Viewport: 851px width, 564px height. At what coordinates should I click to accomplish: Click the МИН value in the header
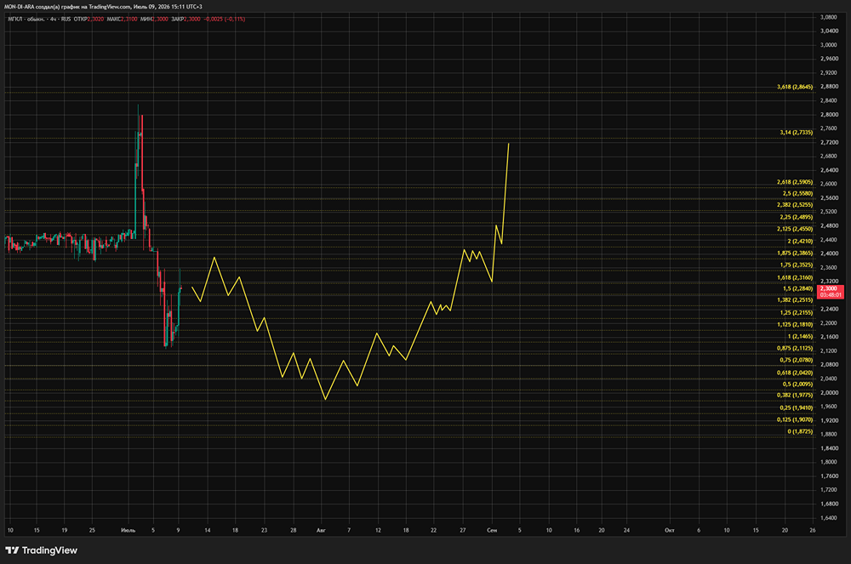(160, 19)
